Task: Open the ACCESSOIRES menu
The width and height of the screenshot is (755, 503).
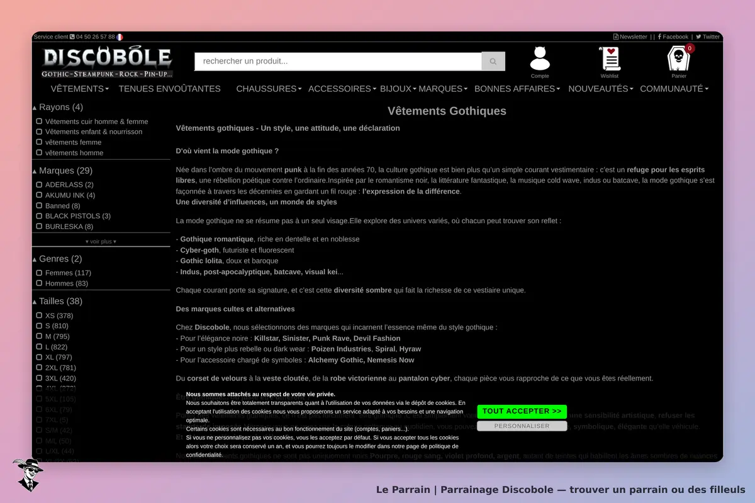Action: point(342,89)
